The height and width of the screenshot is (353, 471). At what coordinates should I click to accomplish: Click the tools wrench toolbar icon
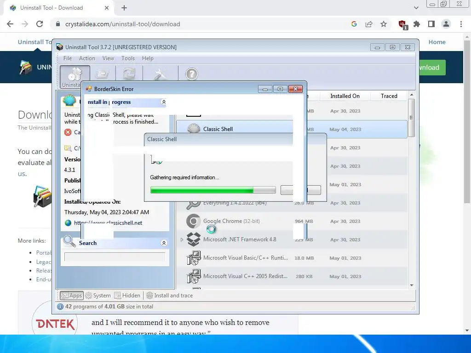(160, 74)
